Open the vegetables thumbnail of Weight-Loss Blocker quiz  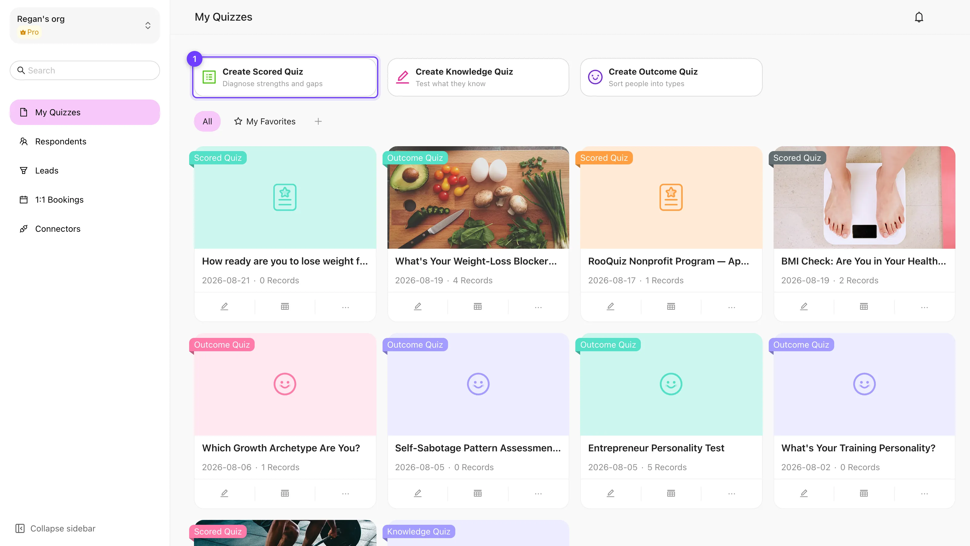478,197
